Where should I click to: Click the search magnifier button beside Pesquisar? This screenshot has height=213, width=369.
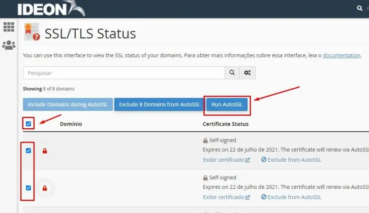coord(232,72)
